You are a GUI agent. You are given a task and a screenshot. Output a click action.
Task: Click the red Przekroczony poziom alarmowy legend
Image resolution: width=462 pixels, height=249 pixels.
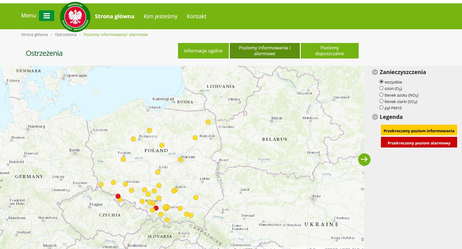click(x=419, y=142)
